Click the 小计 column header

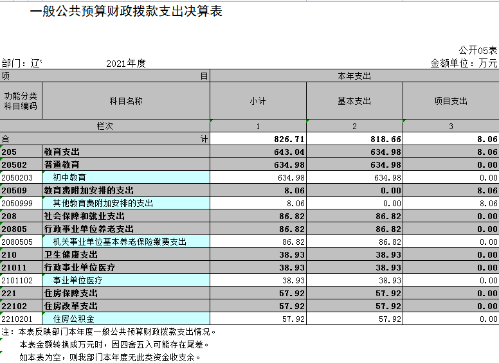258,101
